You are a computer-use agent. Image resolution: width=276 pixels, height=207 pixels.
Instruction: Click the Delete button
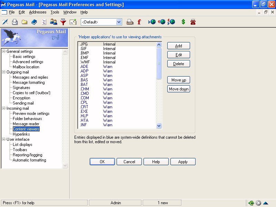(x=179, y=64)
